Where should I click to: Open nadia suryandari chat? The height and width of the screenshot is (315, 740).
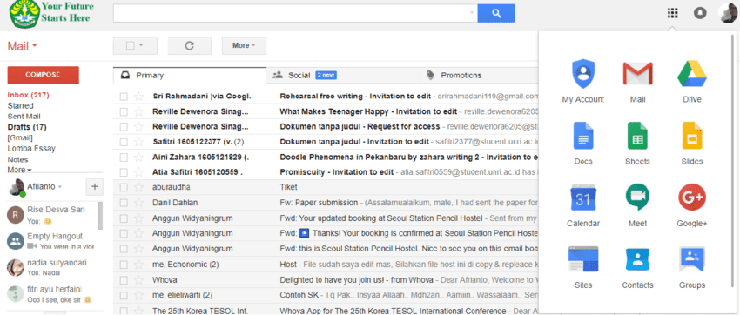51,267
